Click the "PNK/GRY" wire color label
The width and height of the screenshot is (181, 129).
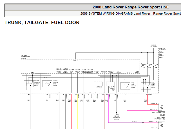[88, 101]
